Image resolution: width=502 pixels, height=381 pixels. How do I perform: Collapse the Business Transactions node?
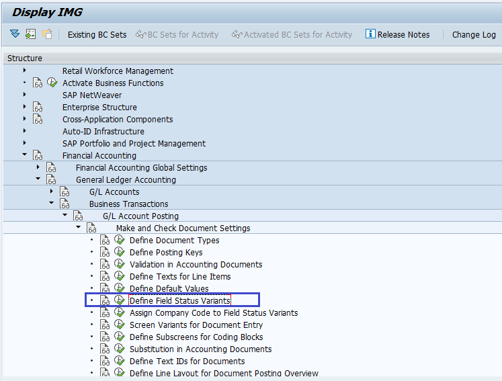coord(52,204)
